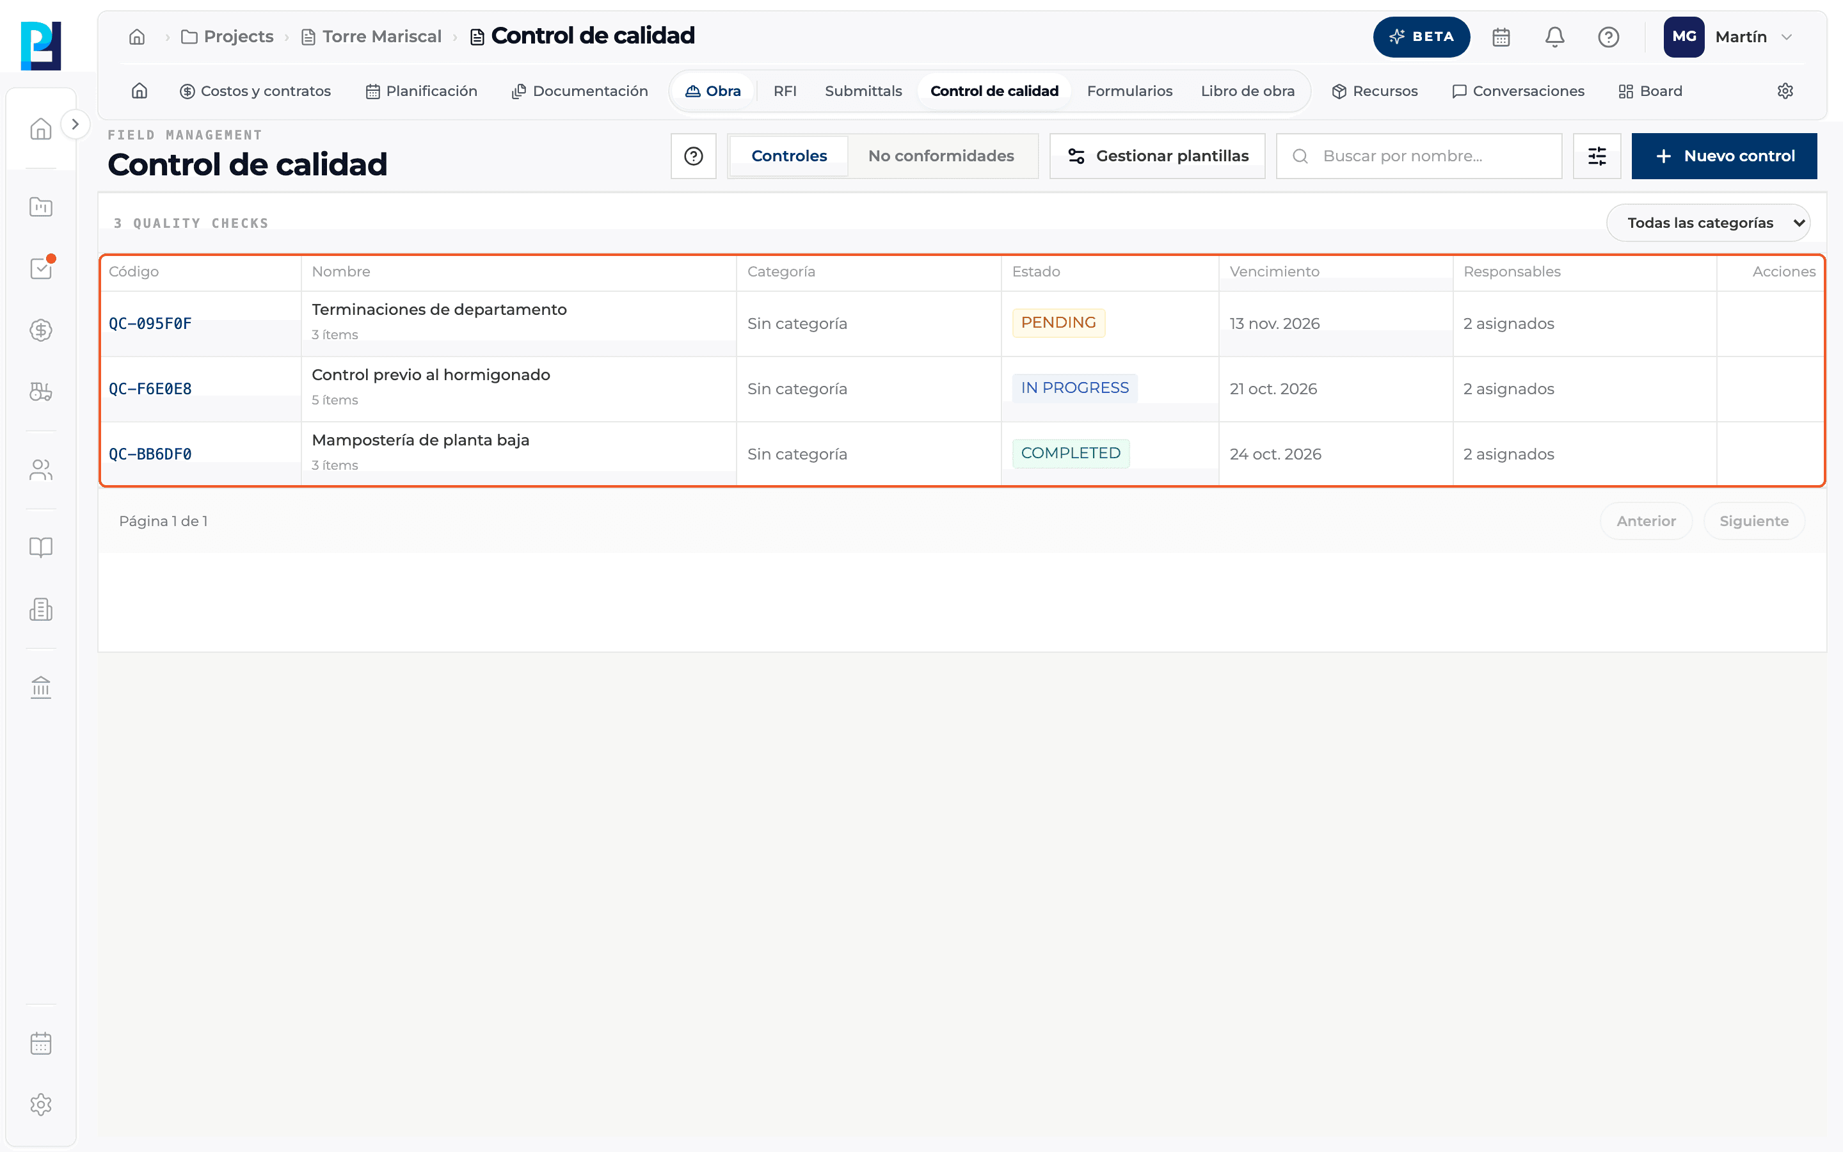Viewport: 1843px width, 1152px height.
Task: Open the sidebar bank columns icon
Action: [x=41, y=687]
